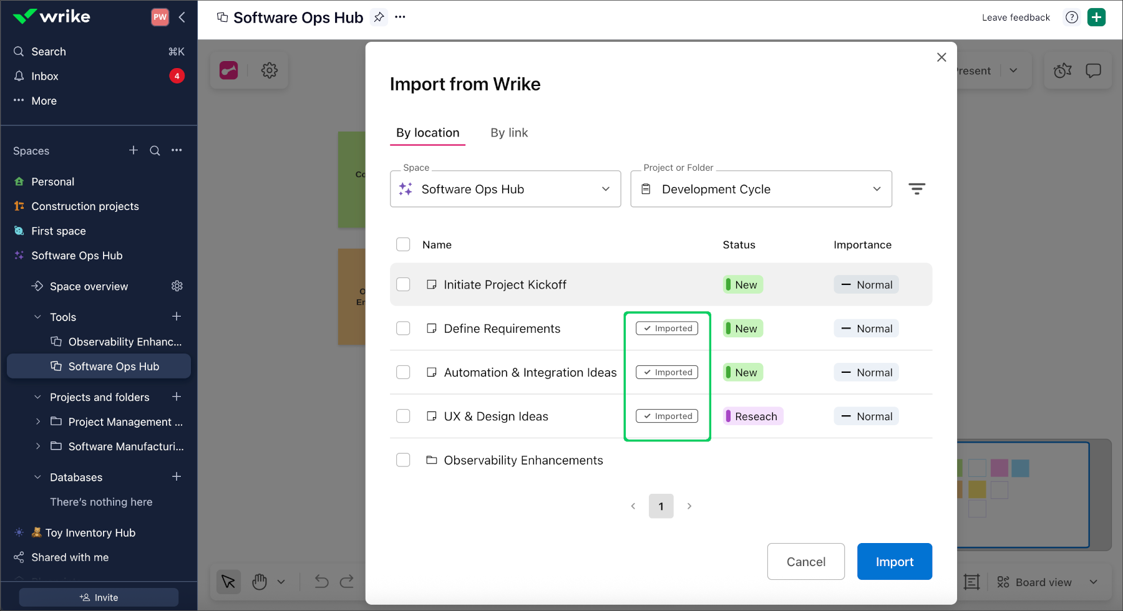Screen dimensions: 1123x611
Task: Open whiteboard settings gear icon
Action: tap(270, 70)
